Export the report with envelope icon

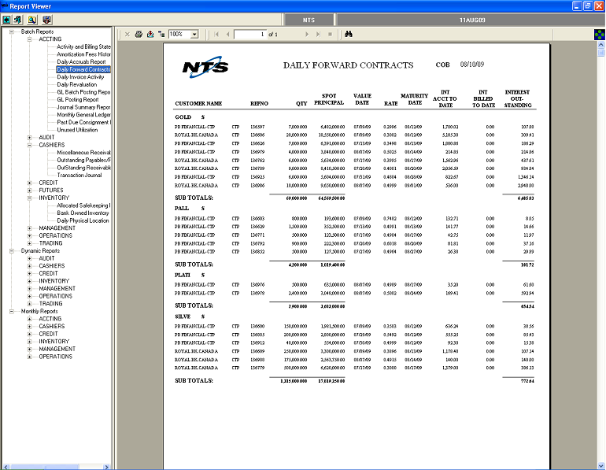pos(150,34)
